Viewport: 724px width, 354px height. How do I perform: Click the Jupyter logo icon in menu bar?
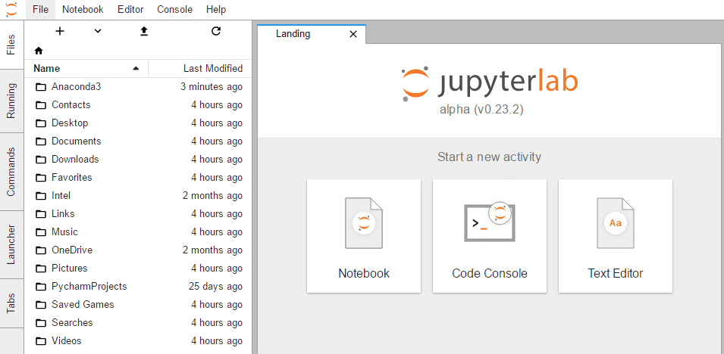tap(11, 9)
